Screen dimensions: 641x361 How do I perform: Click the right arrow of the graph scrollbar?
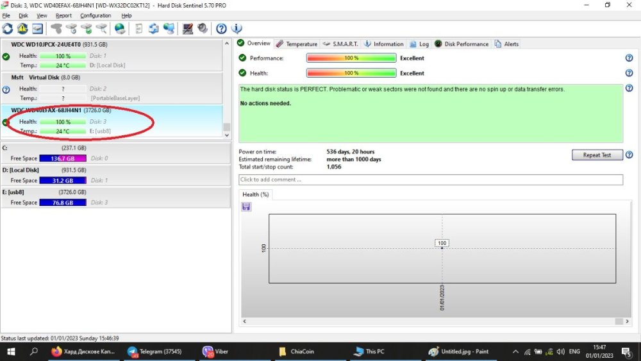627,321
